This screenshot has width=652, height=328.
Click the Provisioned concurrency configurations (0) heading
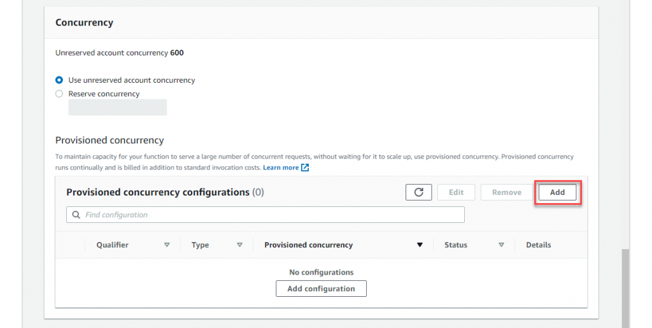coord(165,192)
